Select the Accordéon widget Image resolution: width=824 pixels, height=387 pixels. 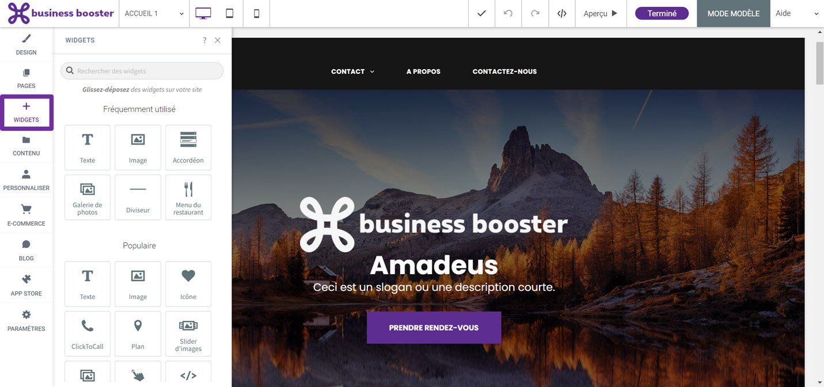188,147
